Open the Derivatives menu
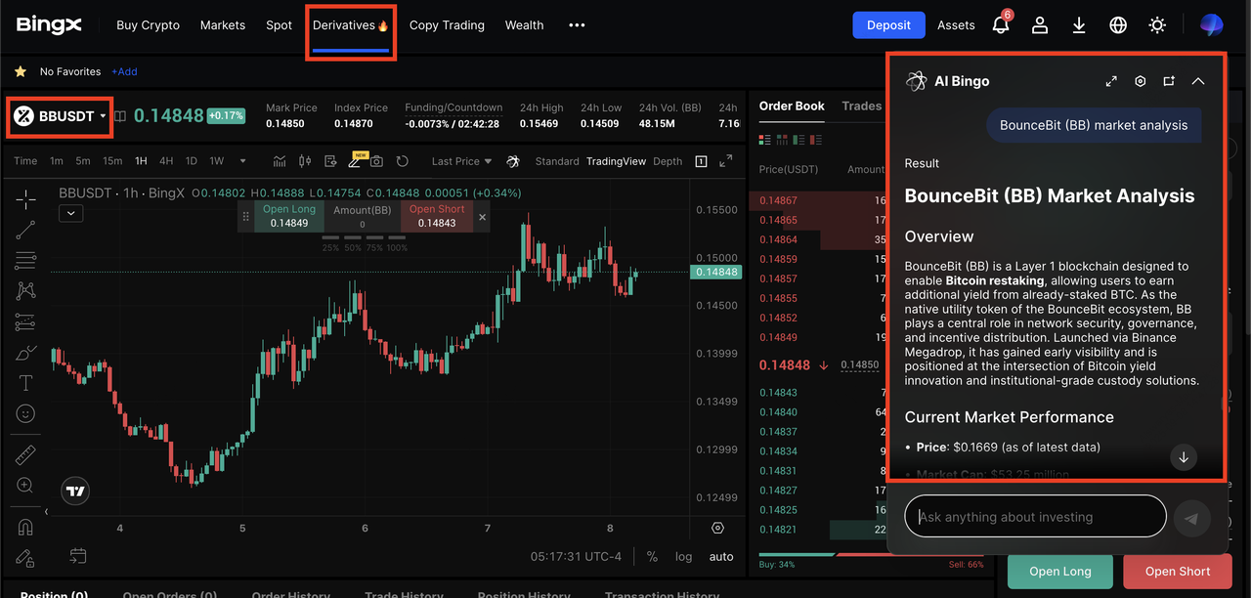1251x598 pixels. point(351,25)
